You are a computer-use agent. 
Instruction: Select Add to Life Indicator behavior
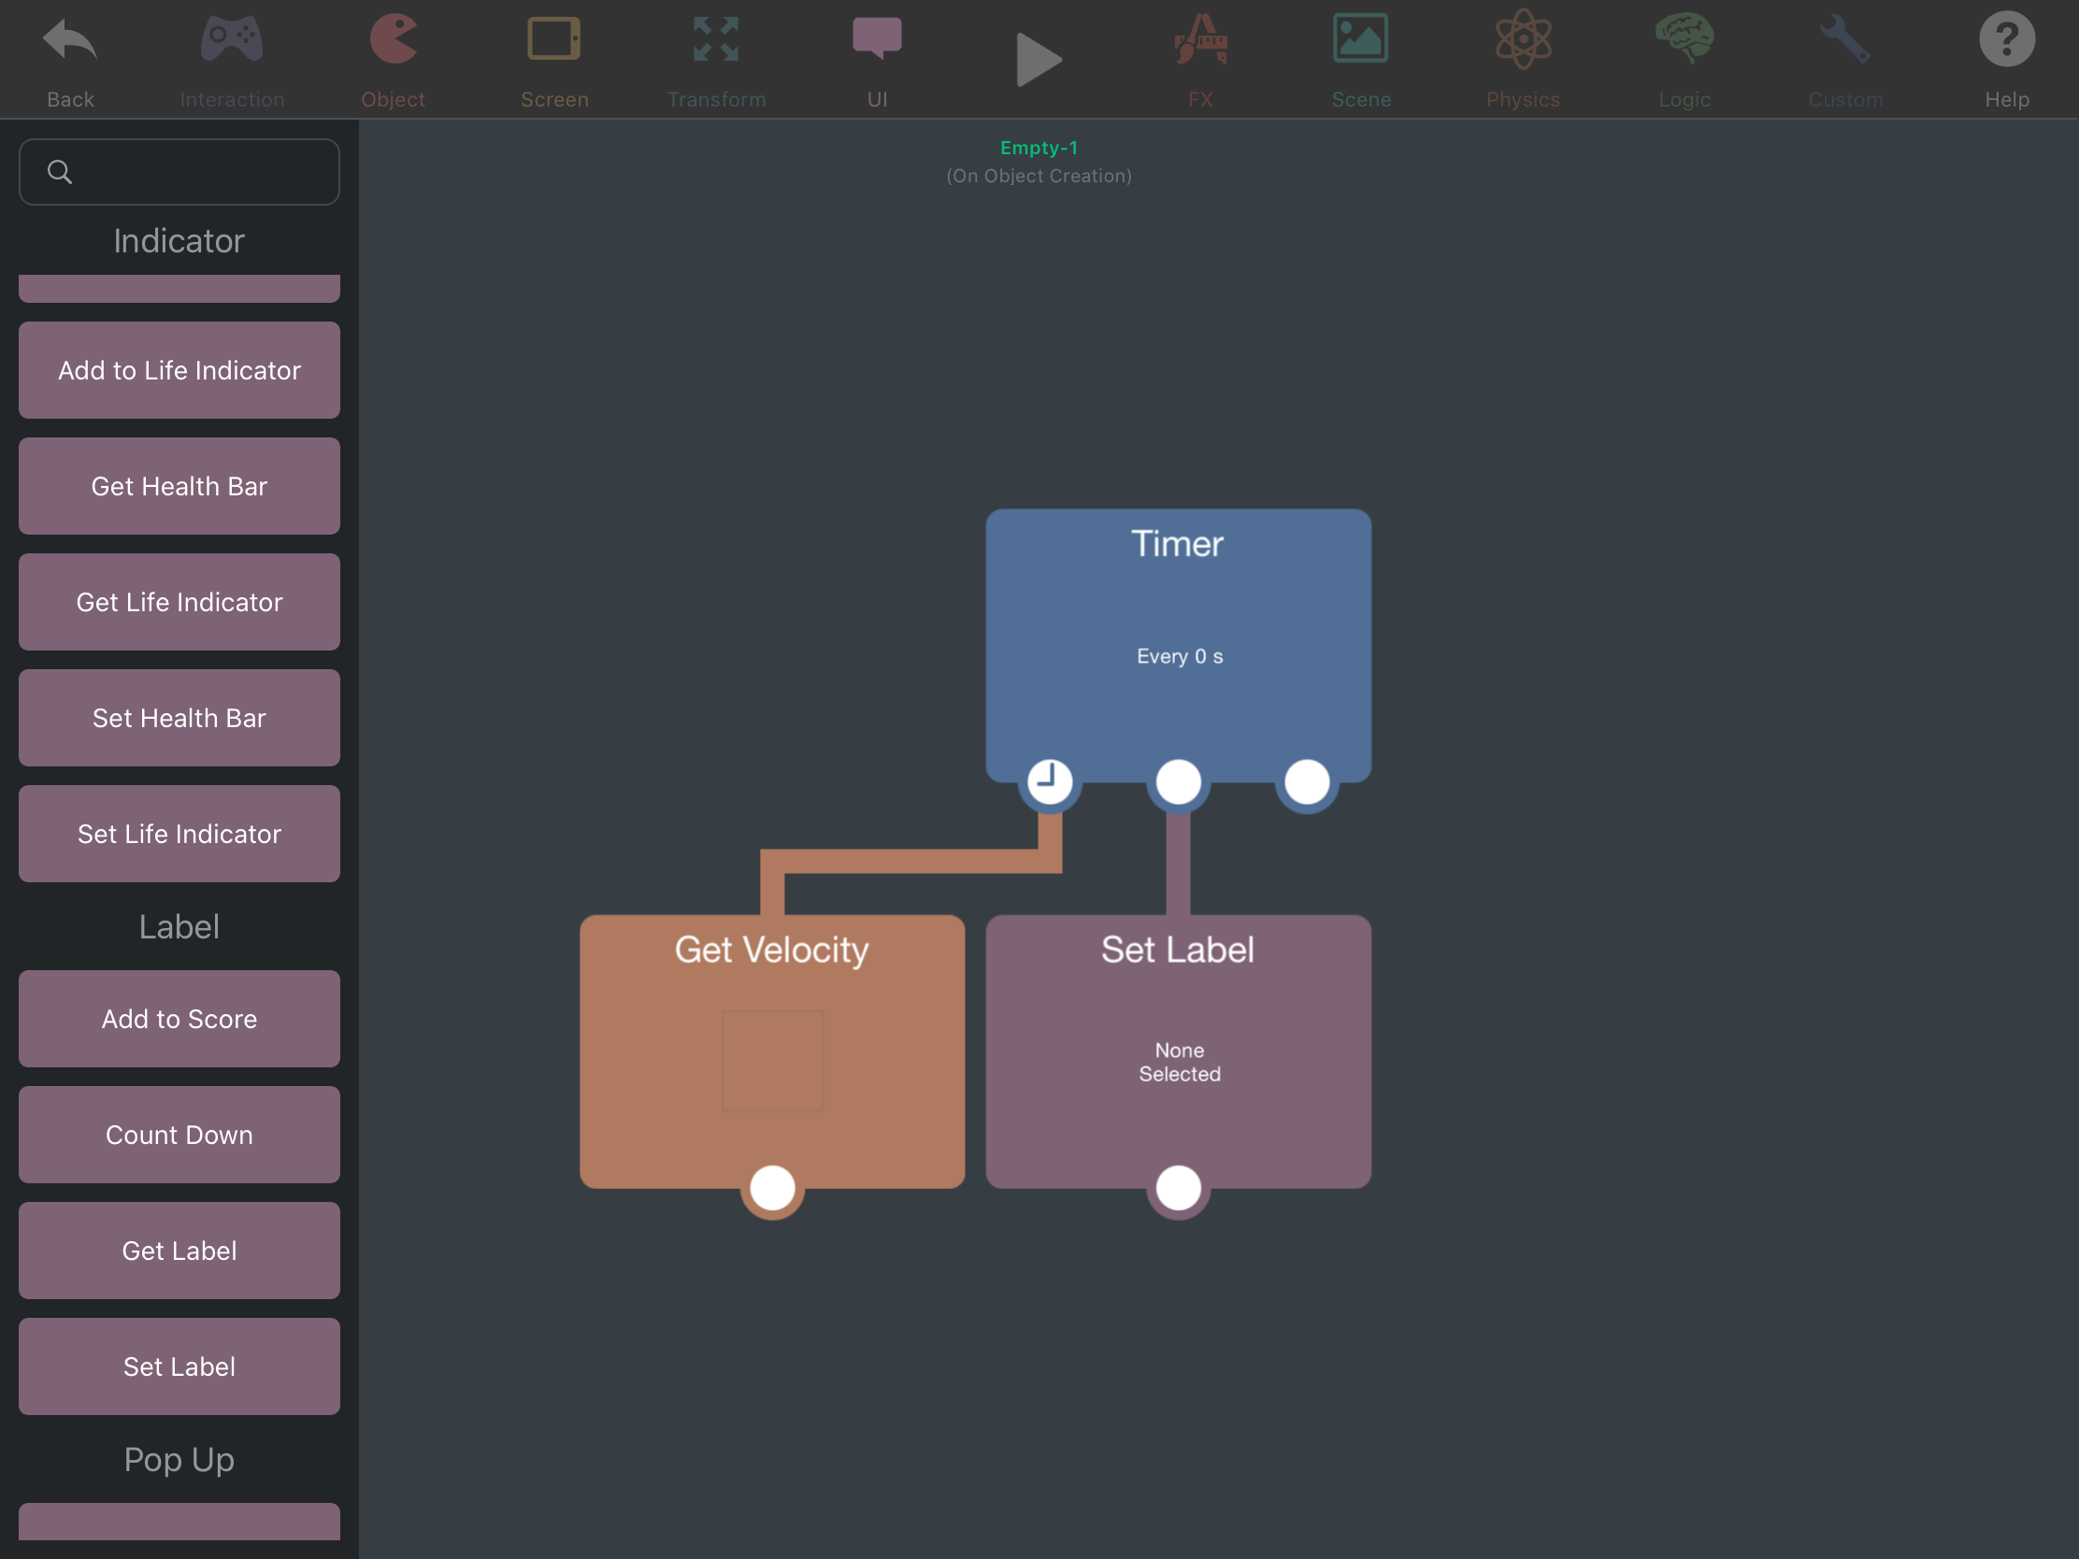tap(179, 370)
